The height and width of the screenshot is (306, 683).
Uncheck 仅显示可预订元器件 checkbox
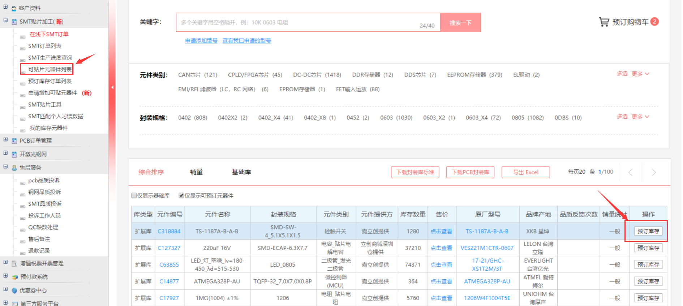click(181, 196)
